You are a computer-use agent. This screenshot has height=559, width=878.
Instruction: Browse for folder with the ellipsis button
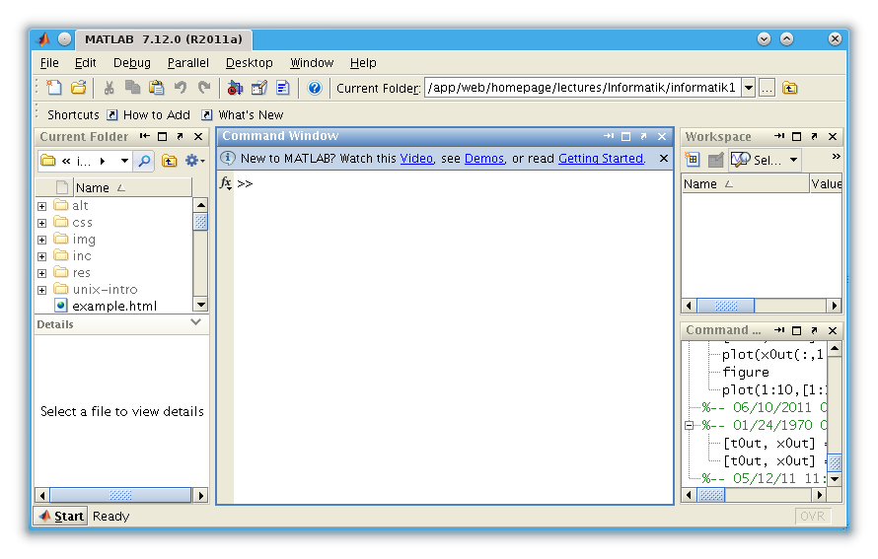coord(767,88)
